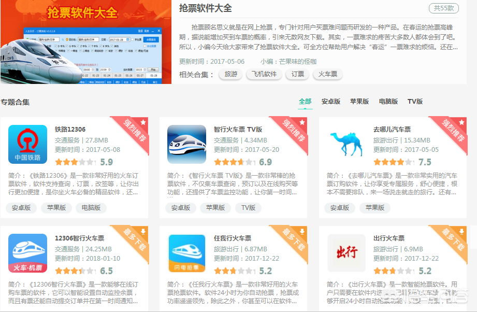Open the 去哪儿汽车票 camel icon
The image size is (477, 312).
[x=346, y=144]
